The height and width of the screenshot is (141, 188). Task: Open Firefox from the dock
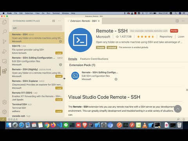pyautogui.click(x=53, y=125)
